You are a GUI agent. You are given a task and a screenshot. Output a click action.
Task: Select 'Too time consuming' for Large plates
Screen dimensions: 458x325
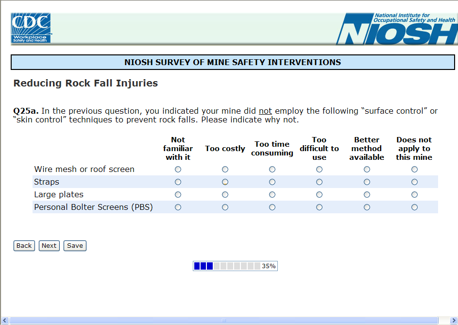[x=272, y=194]
